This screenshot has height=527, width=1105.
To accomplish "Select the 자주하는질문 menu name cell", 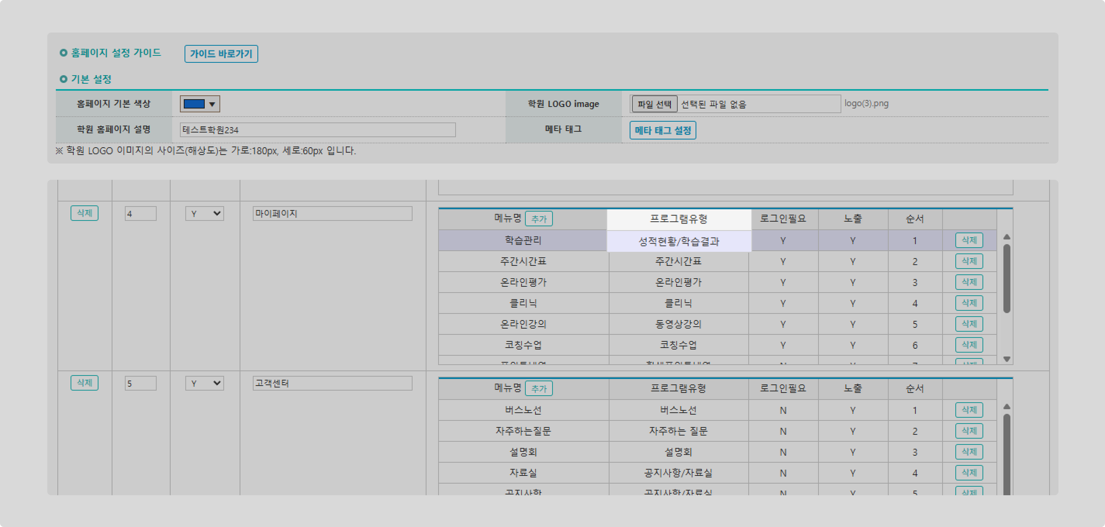I will pyautogui.click(x=523, y=431).
